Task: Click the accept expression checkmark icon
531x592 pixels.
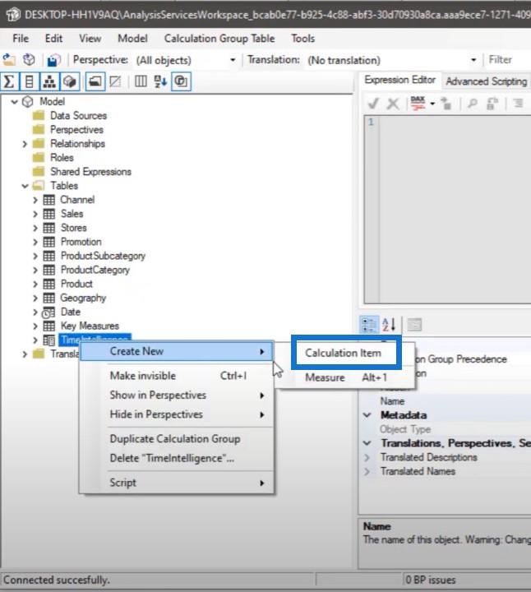Action: pos(373,103)
